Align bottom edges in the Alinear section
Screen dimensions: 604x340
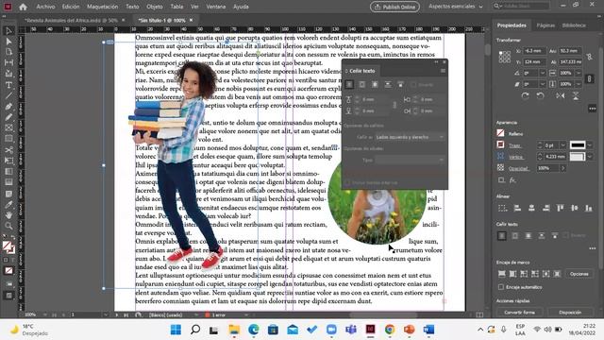coord(589,208)
